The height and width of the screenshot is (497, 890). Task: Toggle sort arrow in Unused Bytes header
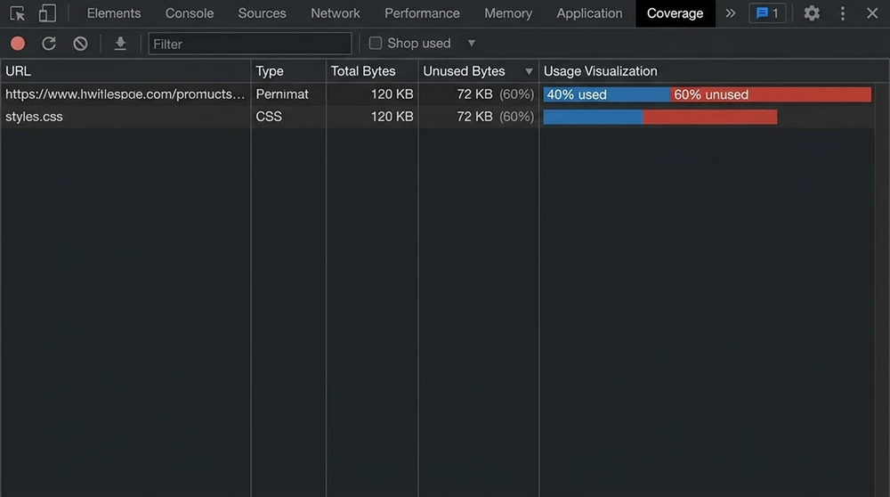tap(529, 71)
